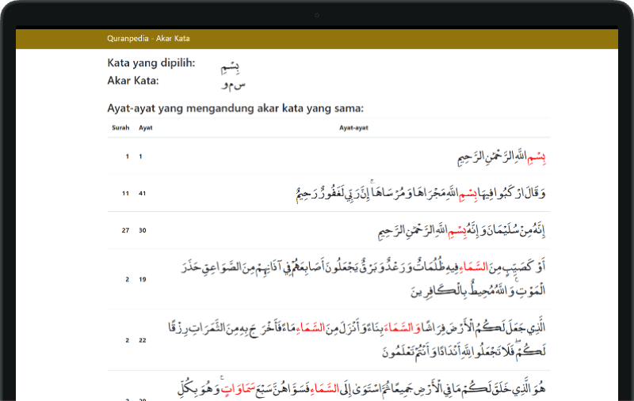Click the verse text in Surah 2 Ayat 22 row
The width and height of the screenshot is (634, 401).
(357, 340)
